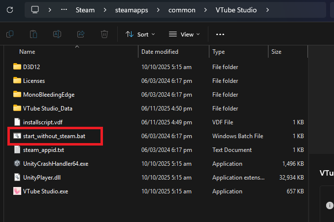The width and height of the screenshot is (334, 222).
Task: Click the installscript.vdf file name
Action: coord(43,122)
